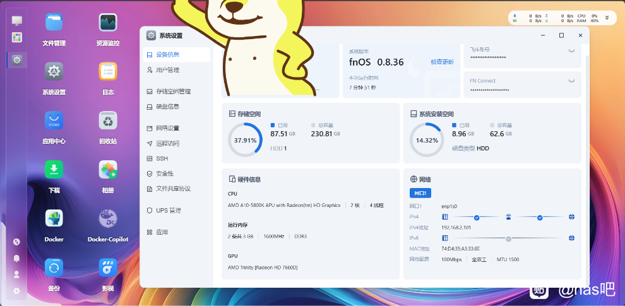Open the 系统设置 desktop icon
This screenshot has width=625, height=306.
(54, 71)
